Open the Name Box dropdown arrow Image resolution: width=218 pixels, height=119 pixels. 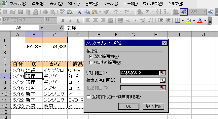pos(42,28)
